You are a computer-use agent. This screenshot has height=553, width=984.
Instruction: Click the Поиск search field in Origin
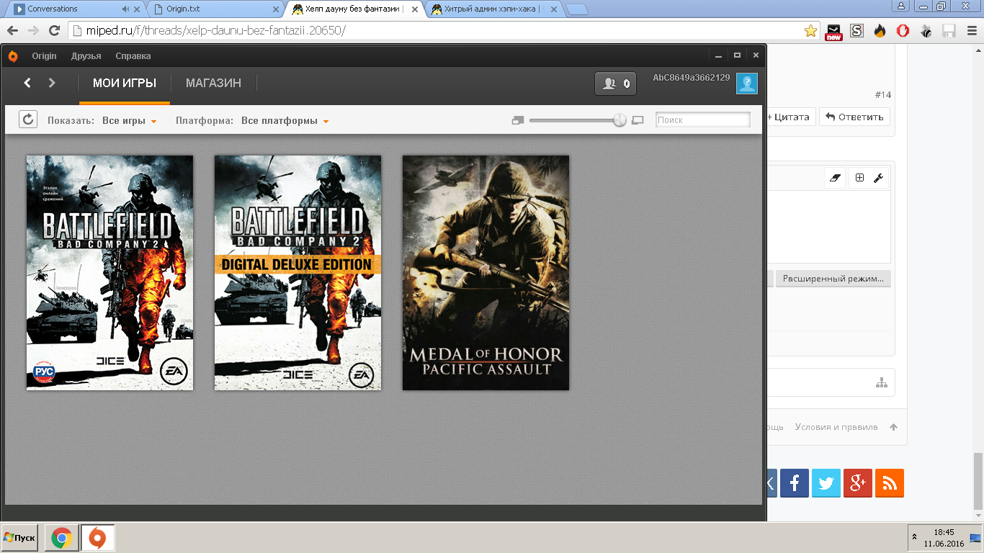click(703, 120)
